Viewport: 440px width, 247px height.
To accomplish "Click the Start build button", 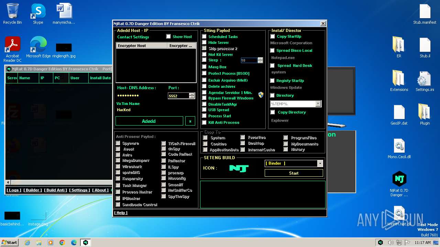I will 294,173.
